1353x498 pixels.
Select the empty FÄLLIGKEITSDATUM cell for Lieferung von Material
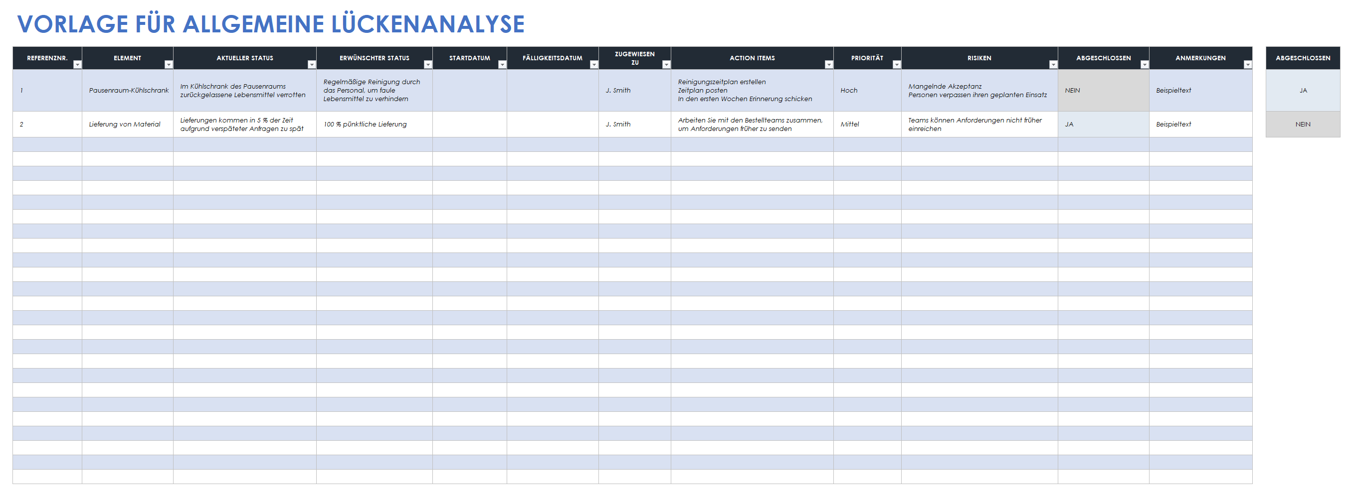[x=553, y=124]
